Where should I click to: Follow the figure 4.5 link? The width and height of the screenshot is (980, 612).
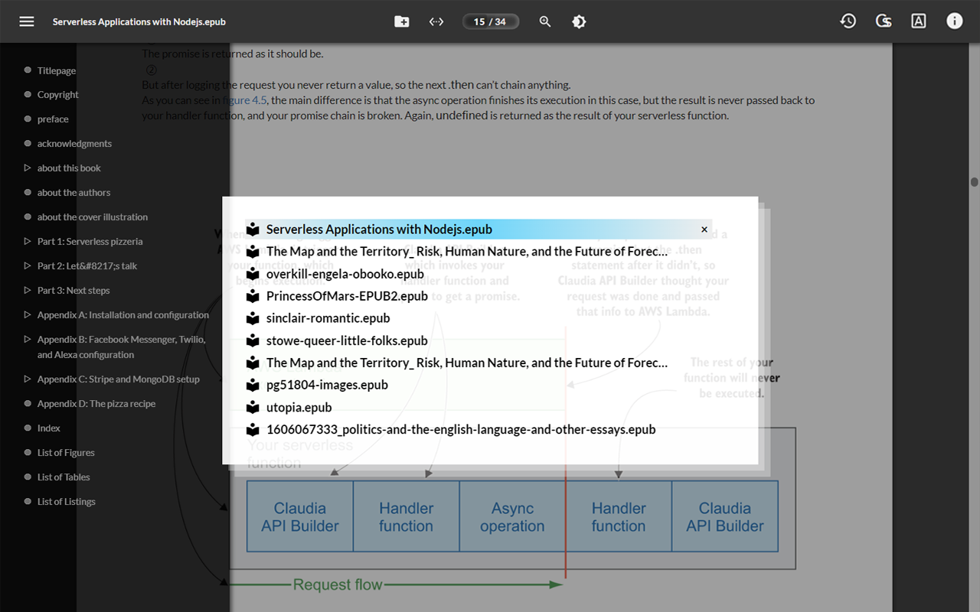244,100
